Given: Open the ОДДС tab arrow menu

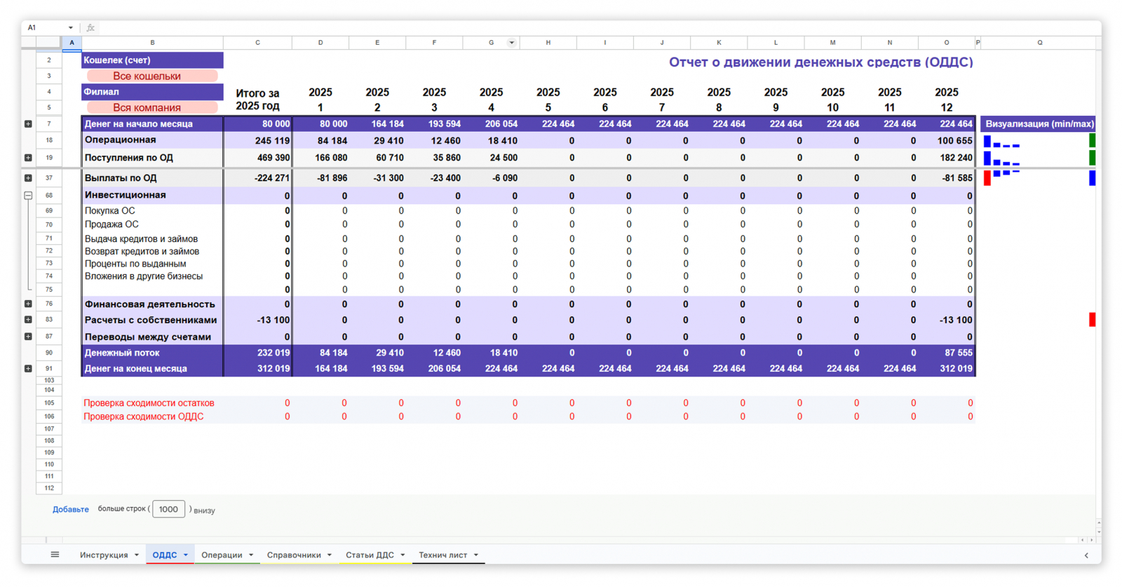Looking at the screenshot, I should [x=186, y=555].
